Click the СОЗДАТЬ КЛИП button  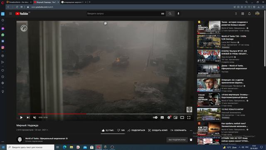158,130
